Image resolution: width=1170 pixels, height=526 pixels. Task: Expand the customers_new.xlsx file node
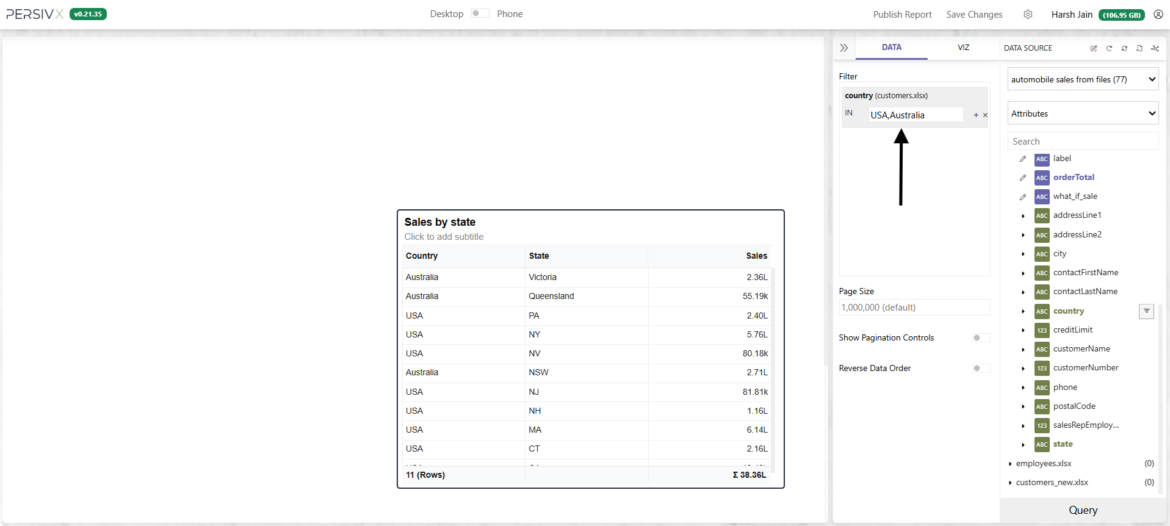pyautogui.click(x=1011, y=483)
